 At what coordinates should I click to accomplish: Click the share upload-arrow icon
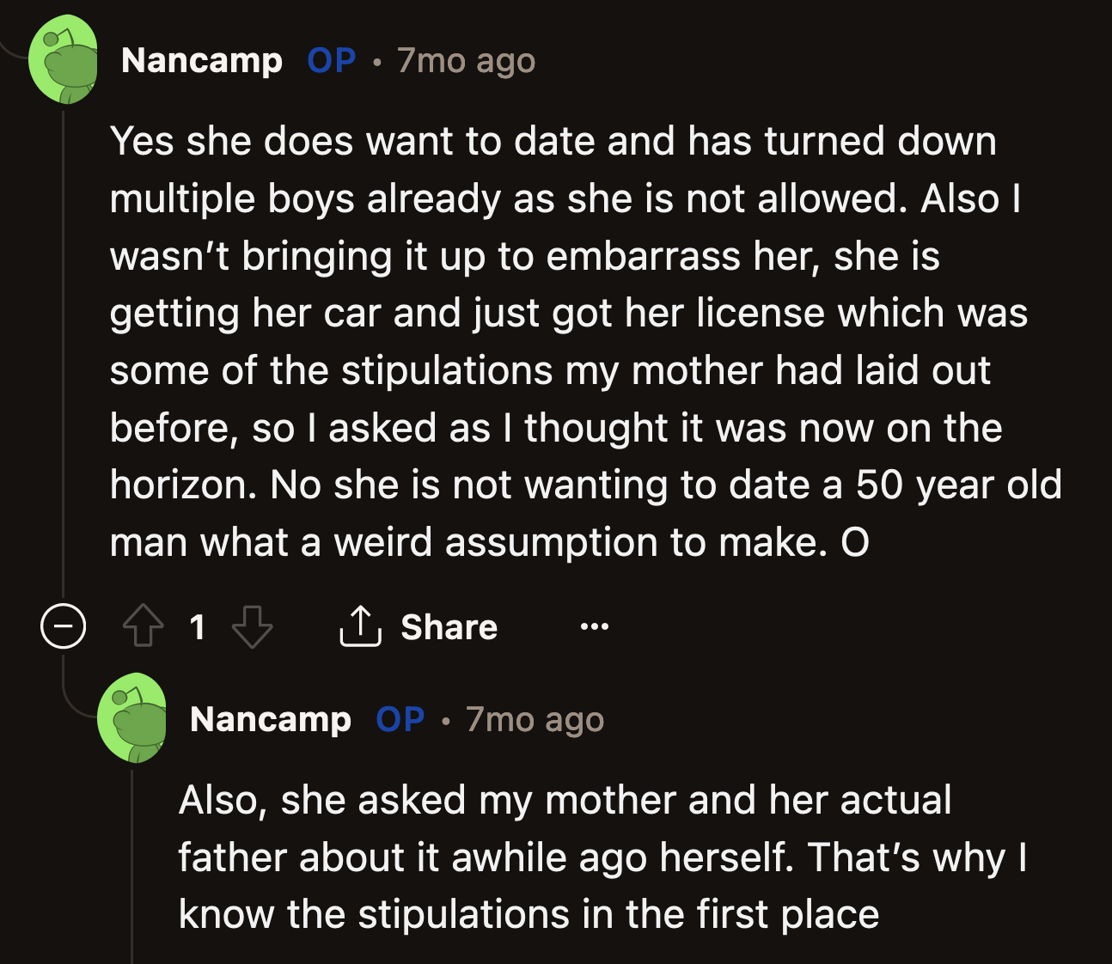[x=360, y=625]
